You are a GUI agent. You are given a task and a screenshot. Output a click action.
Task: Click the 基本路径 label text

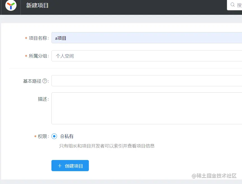point(32,81)
